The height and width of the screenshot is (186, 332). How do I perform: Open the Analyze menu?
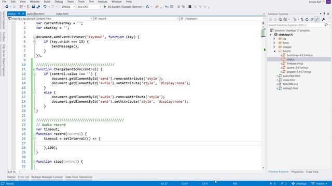tap(103, 2)
